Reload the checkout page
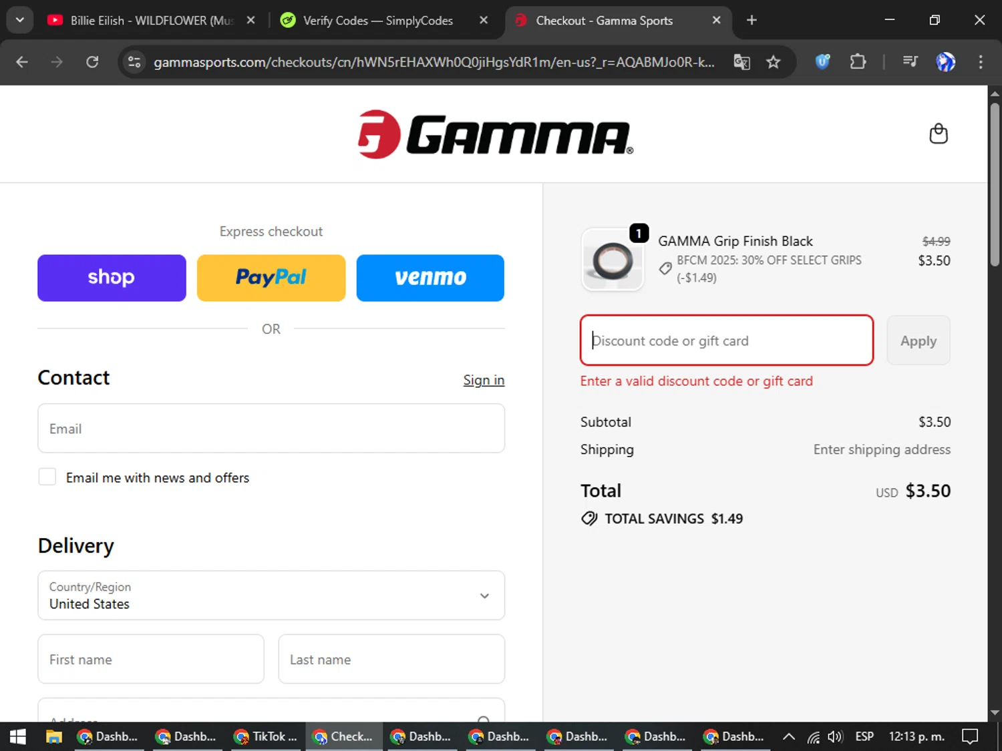1002x751 pixels. (92, 62)
